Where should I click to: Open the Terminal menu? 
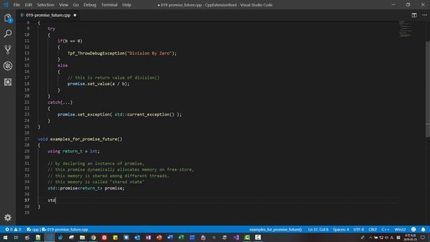pyautogui.click(x=110, y=5)
